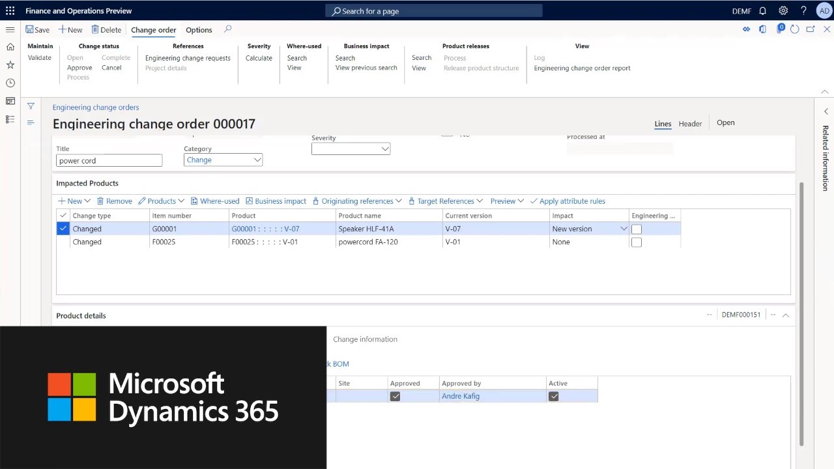Screen dimensions: 834x469
Task: Open the Options tab
Action: (x=199, y=30)
